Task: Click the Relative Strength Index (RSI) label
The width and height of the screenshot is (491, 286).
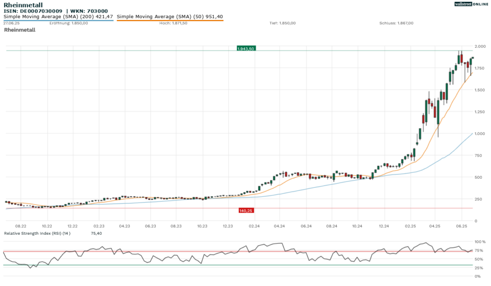Action: [x=37, y=233]
